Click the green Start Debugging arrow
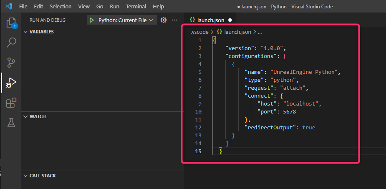Screen dimensions: 386x189 (x=91, y=20)
